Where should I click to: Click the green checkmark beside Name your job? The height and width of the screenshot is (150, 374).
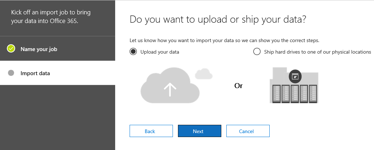tap(11, 49)
